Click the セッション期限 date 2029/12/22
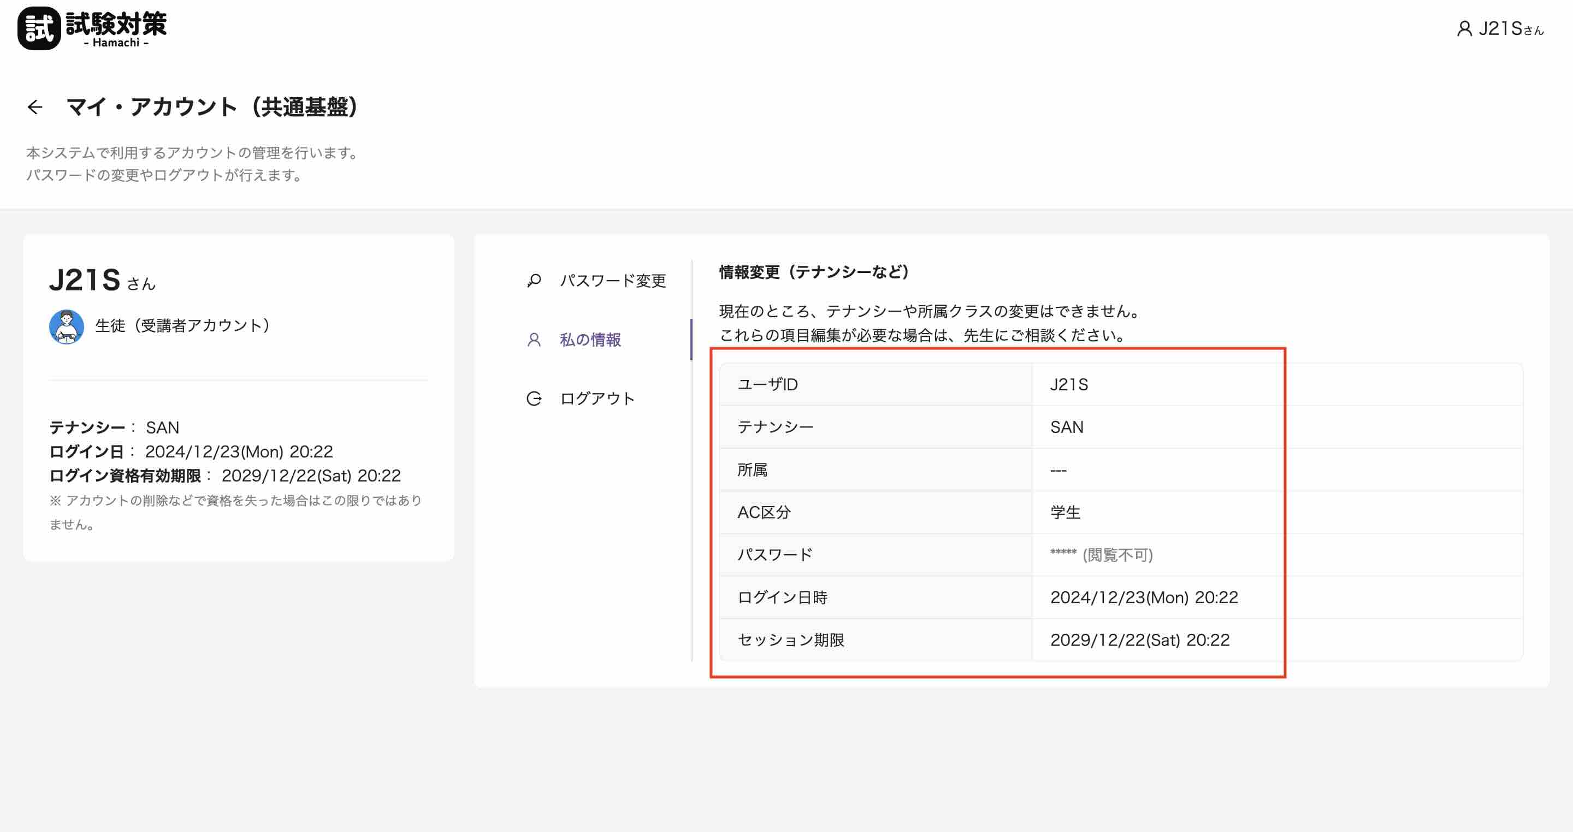Screen dimensions: 1573x832 click(1140, 640)
